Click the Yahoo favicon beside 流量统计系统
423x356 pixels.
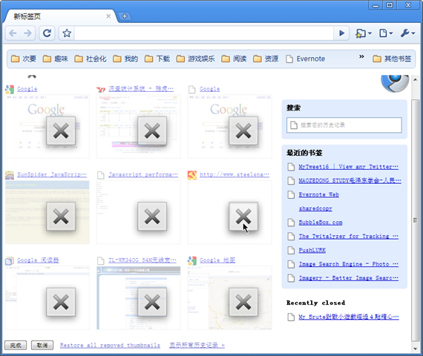pyautogui.click(x=101, y=89)
